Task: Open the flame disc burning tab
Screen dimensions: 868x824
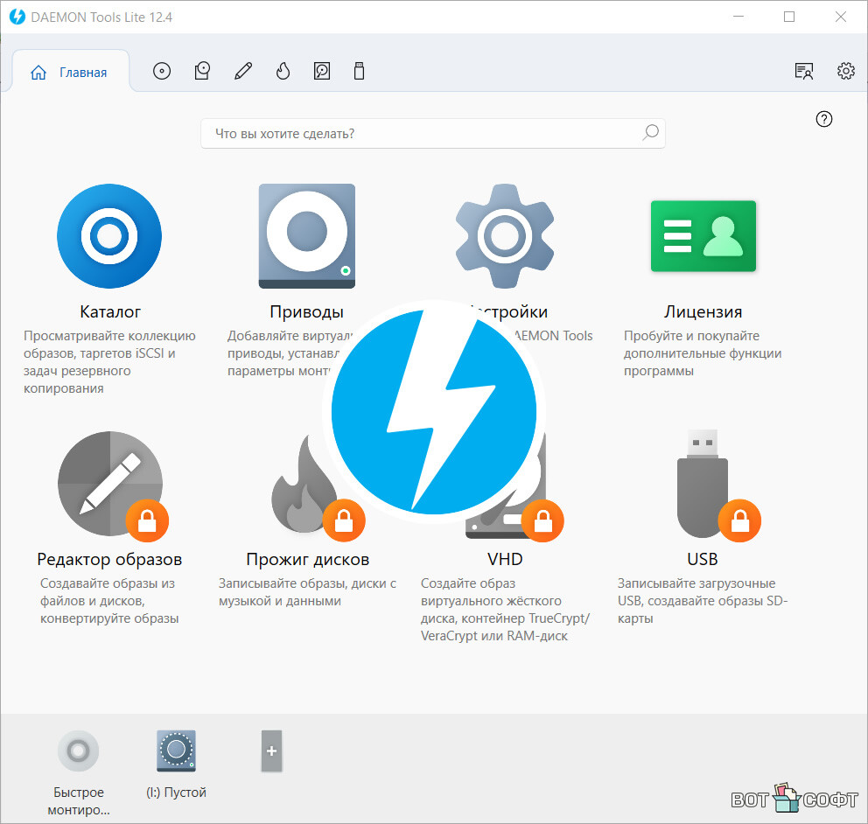Action: [283, 72]
